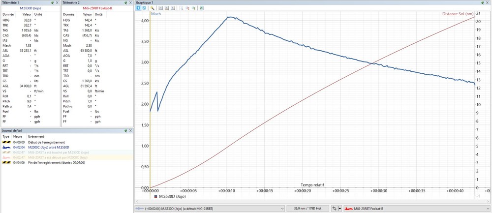Click the Mach axis label on chart
Viewport: 492px width, 213px height.
pyautogui.click(x=156, y=14)
